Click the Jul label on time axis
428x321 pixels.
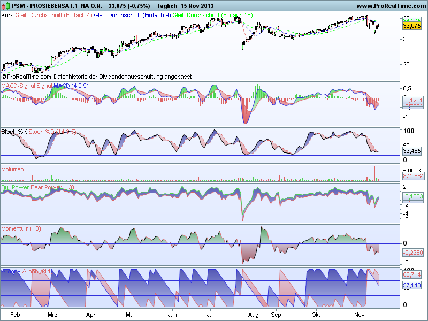(210, 315)
